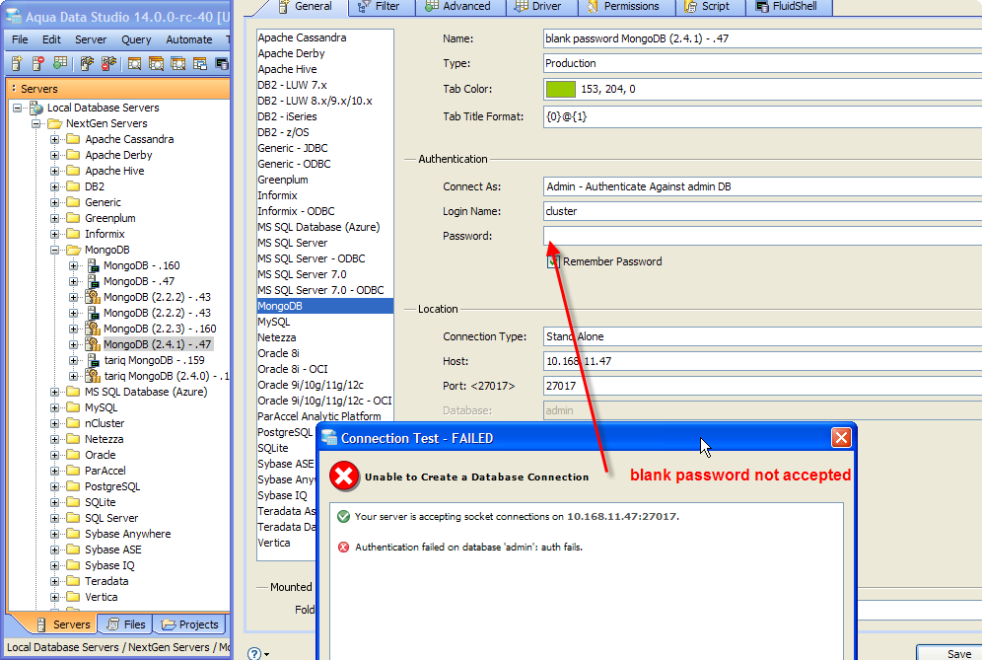The width and height of the screenshot is (982, 660).
Task: Toggle the Remember Password checkbox
Action: (552, 262)
